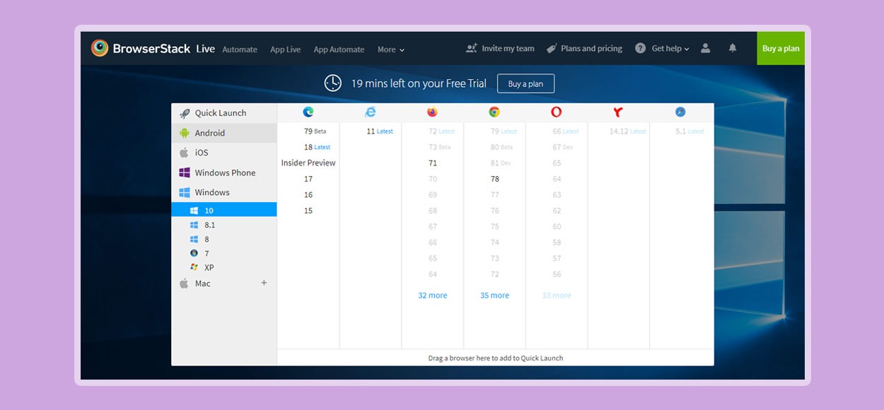Viewport: 884px width, 410px height.
Task: Launch Edge version 15
Action: (x=308, y=211)
